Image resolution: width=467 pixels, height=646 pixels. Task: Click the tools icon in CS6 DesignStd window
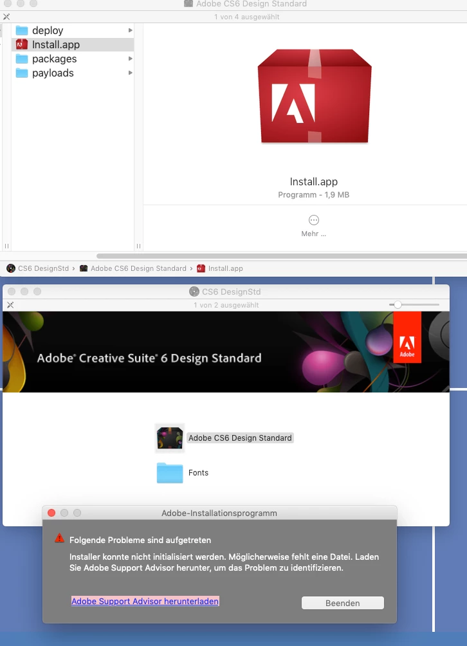point(10,305)
